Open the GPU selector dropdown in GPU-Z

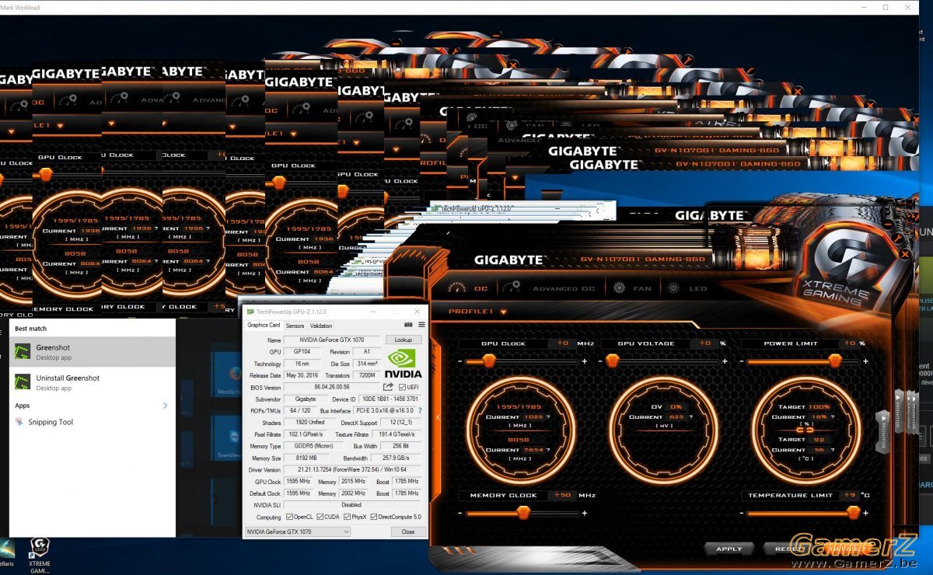coord(297,531)
